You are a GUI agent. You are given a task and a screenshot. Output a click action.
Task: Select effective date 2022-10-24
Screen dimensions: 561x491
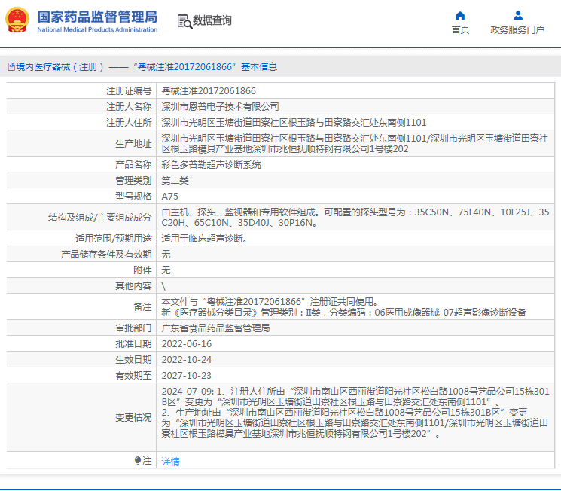tap(187, 360)
